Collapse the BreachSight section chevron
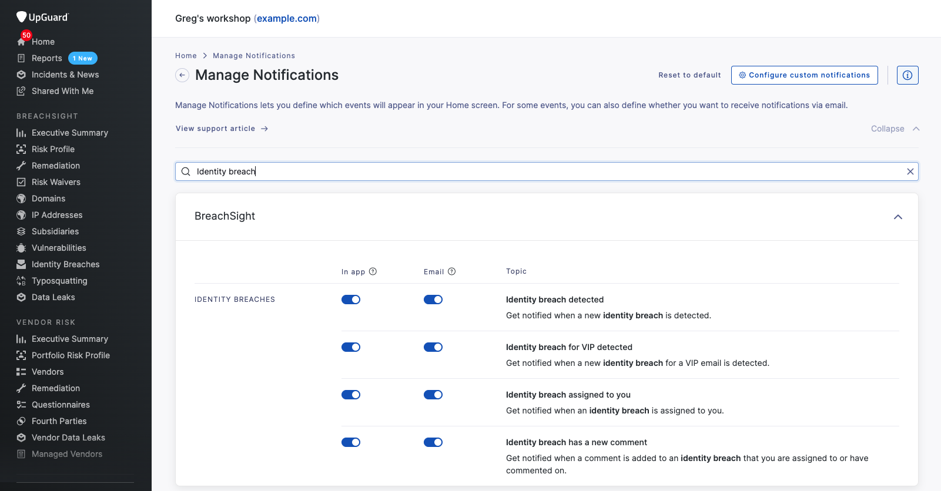 [898, 217]
